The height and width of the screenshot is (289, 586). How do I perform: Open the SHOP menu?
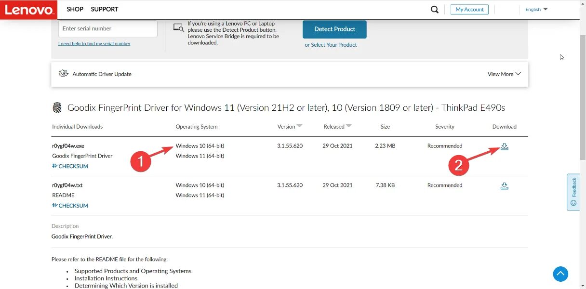(75, 9)
